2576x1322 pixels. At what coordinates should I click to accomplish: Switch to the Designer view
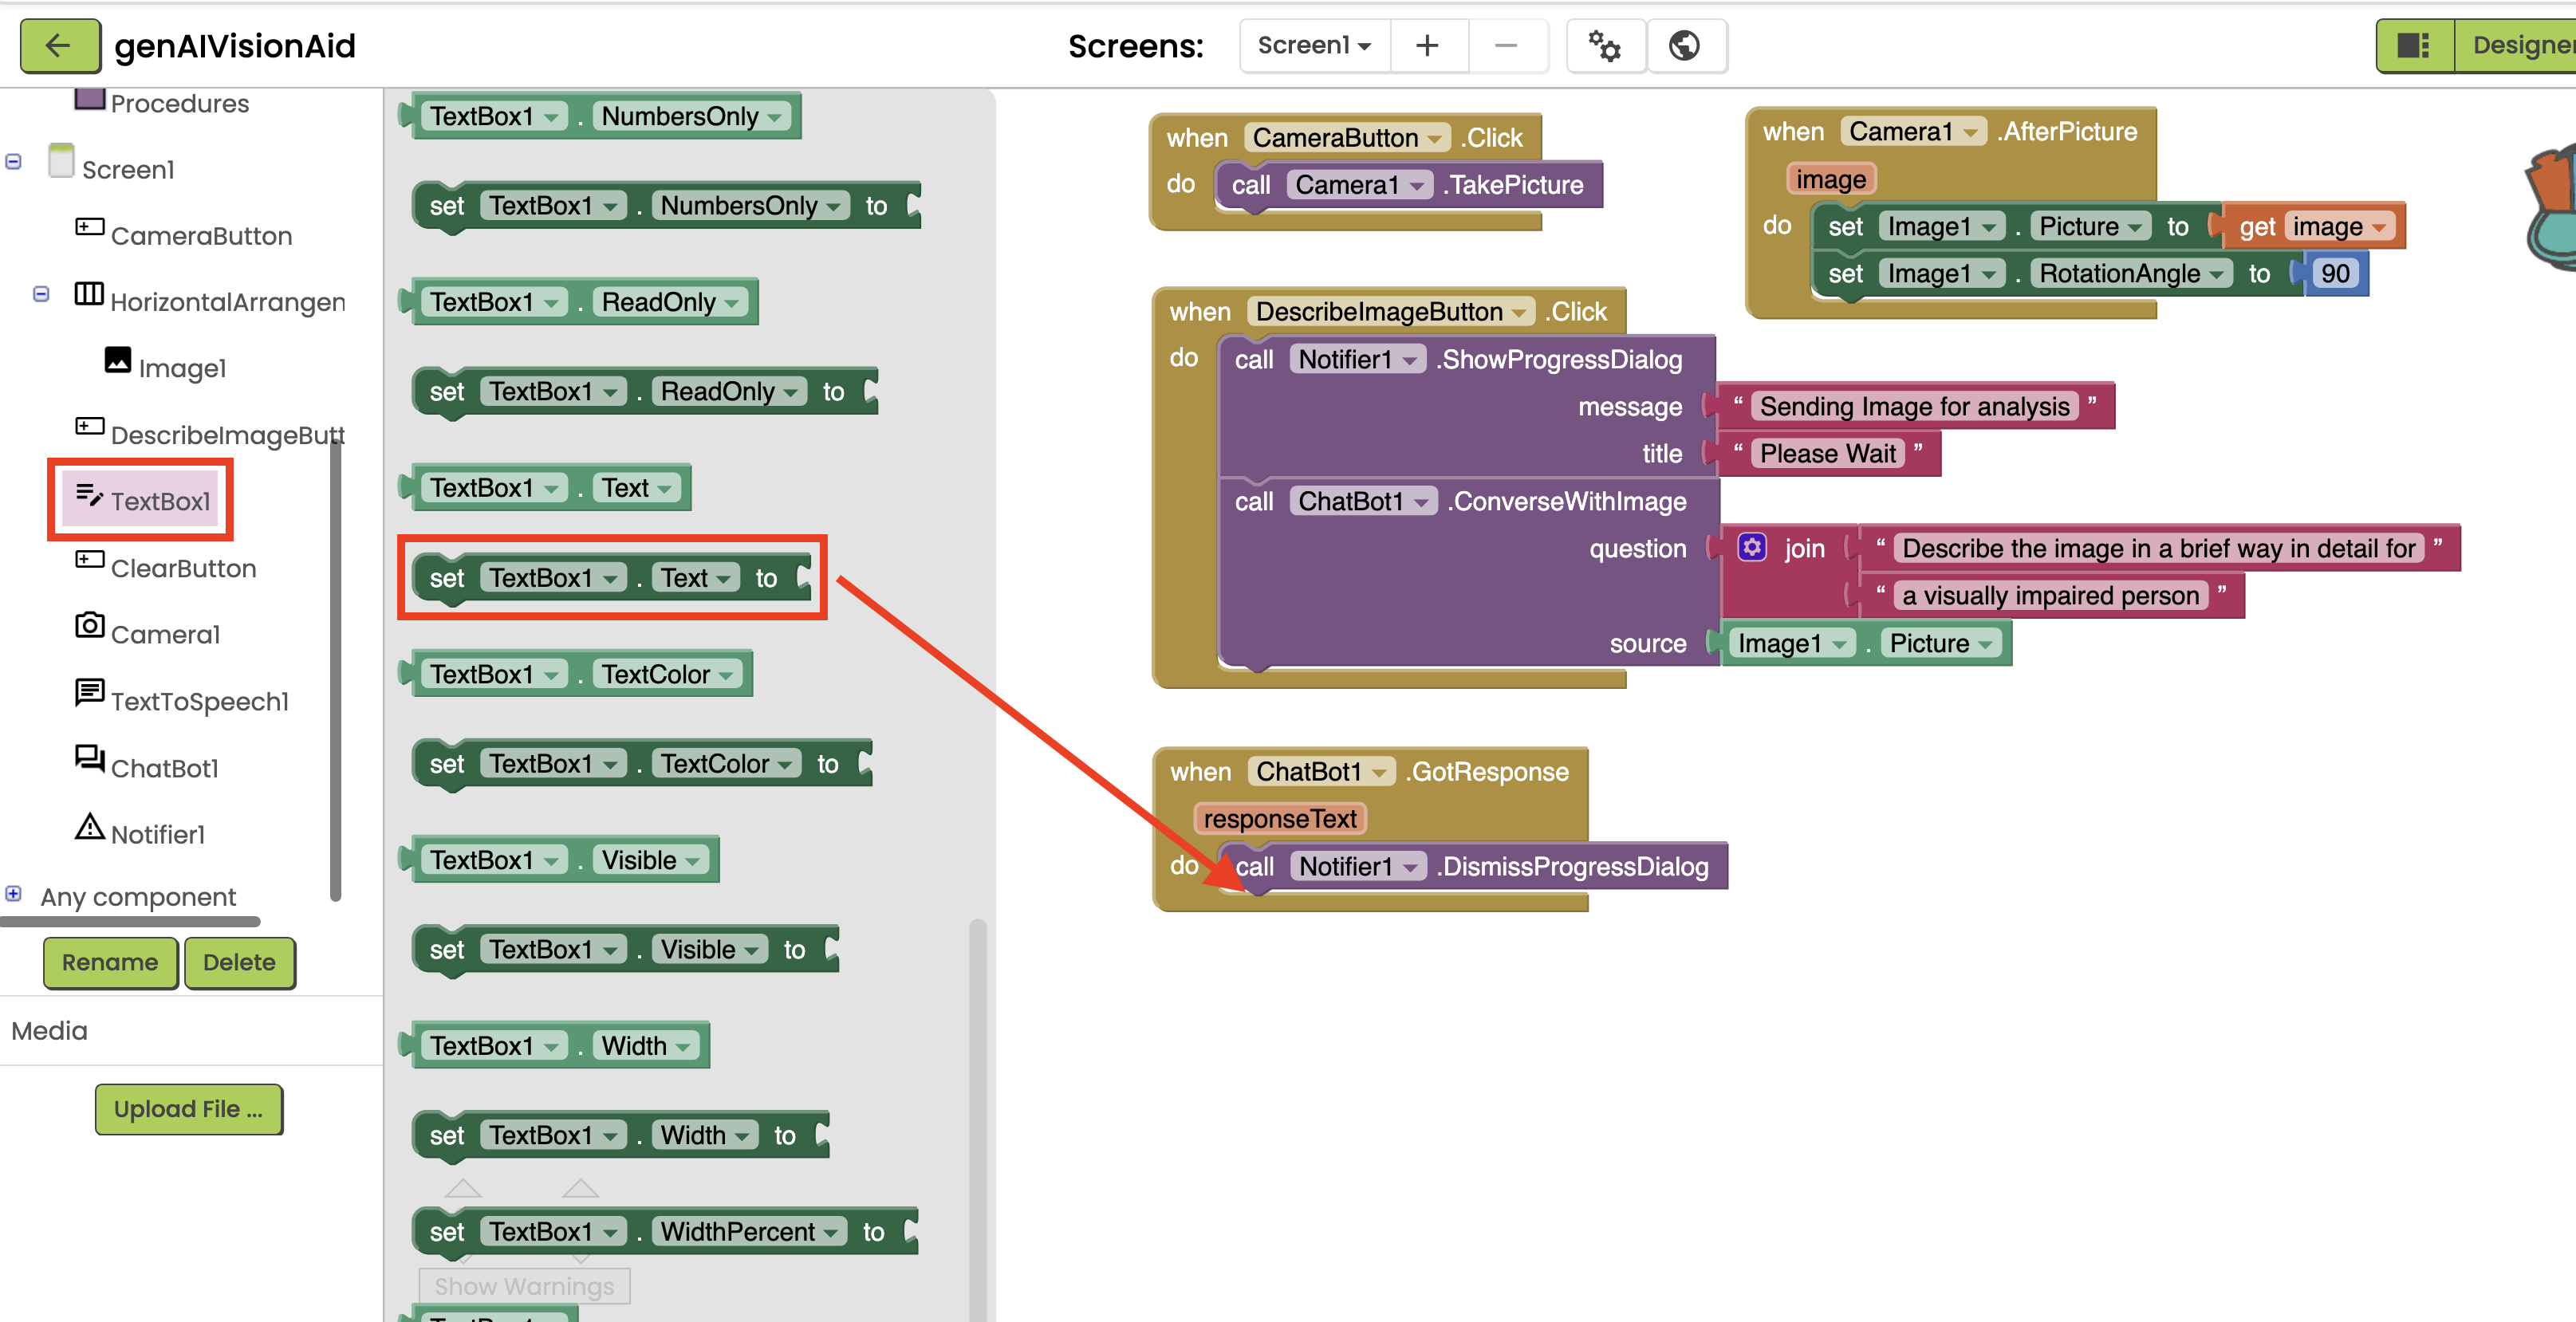coord(2515,45)
